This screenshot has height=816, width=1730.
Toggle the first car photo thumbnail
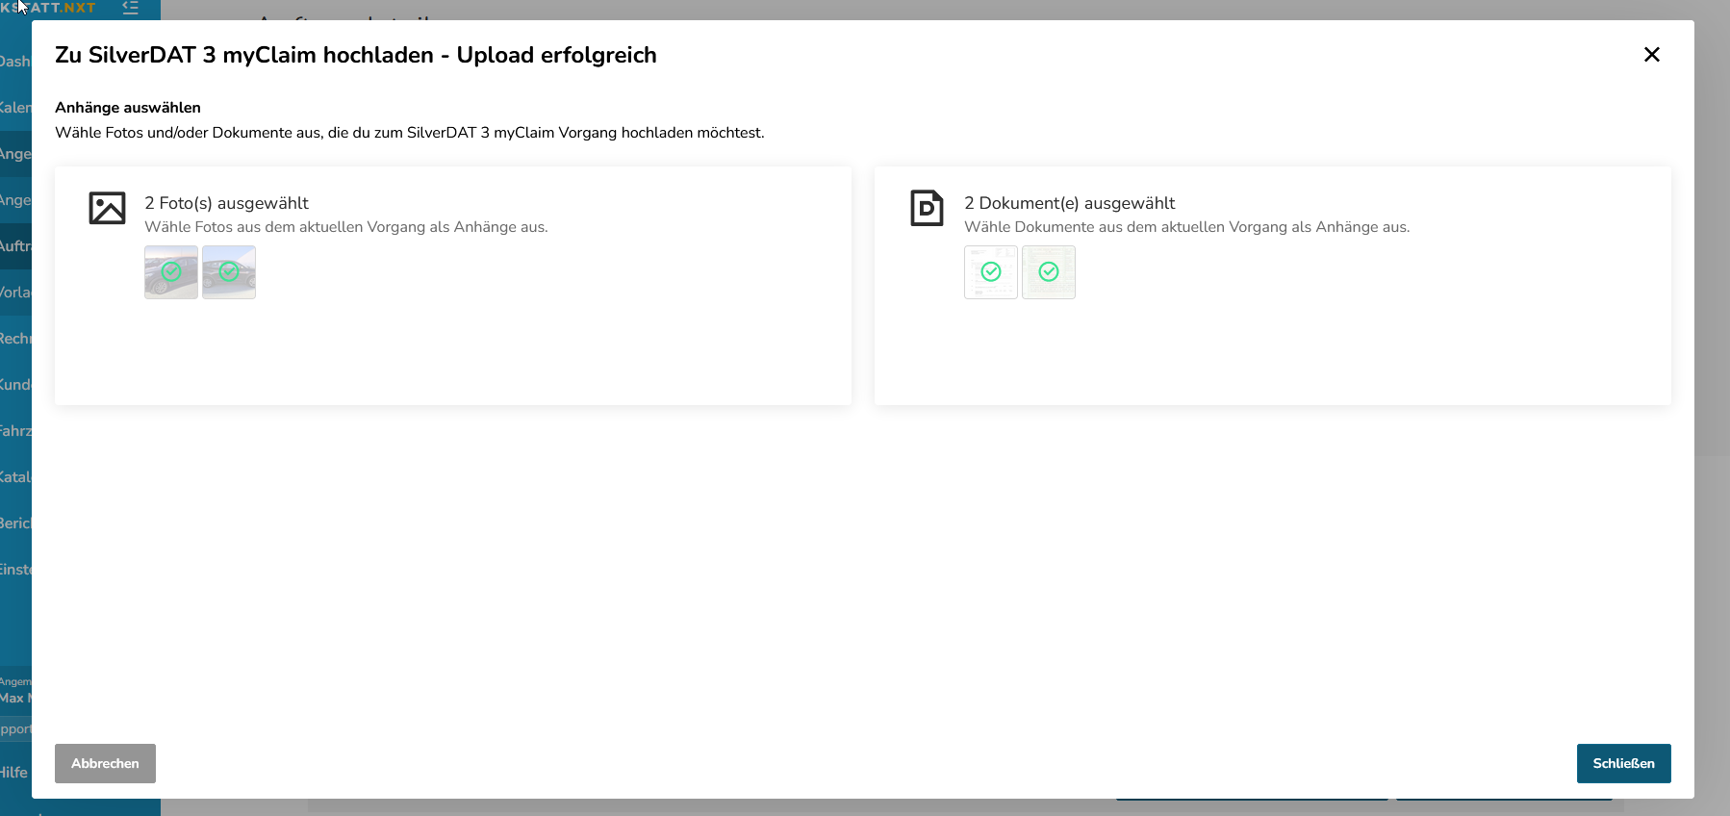point(171,272)
